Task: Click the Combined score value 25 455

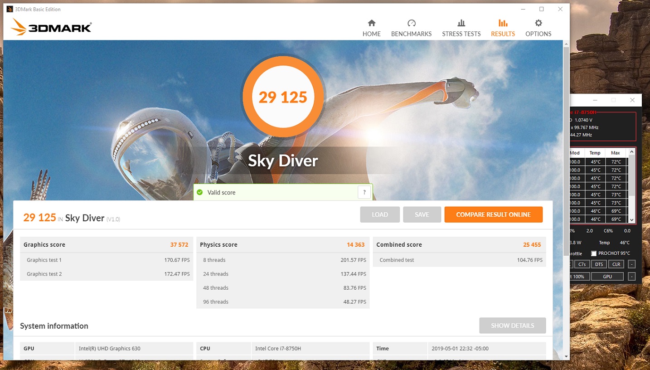Action: [532, 244]
